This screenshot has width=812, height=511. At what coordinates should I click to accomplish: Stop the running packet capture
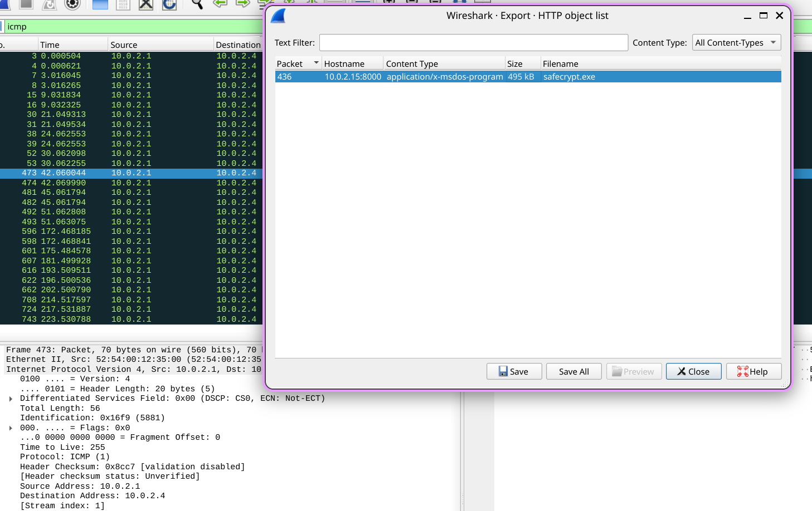point(26,4)
